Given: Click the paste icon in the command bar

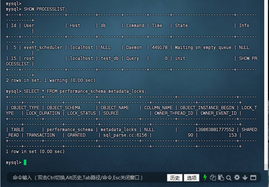Looking at the screenshot, I should tap(221, 178).
